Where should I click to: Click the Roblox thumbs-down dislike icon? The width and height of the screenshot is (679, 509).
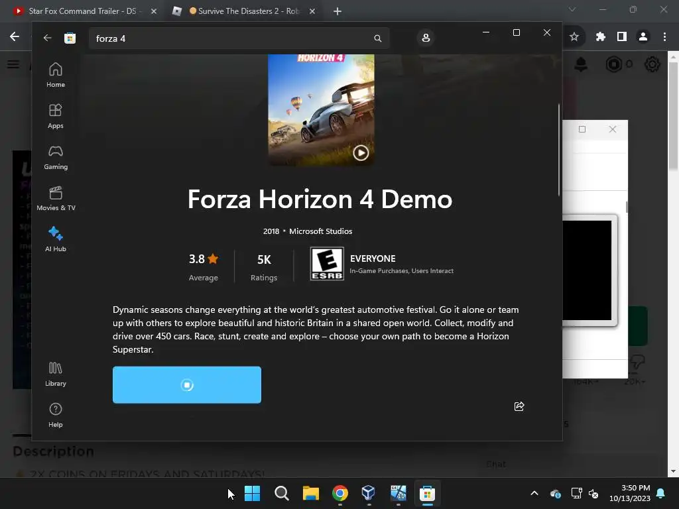click(637, 363)
